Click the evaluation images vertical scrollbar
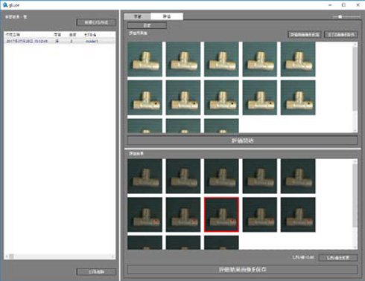 [355, 87]
